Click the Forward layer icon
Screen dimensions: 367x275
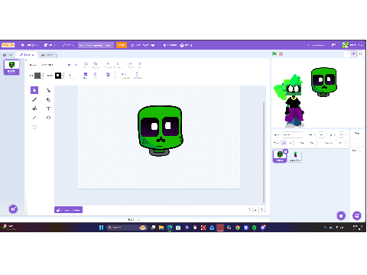[108, 65]
